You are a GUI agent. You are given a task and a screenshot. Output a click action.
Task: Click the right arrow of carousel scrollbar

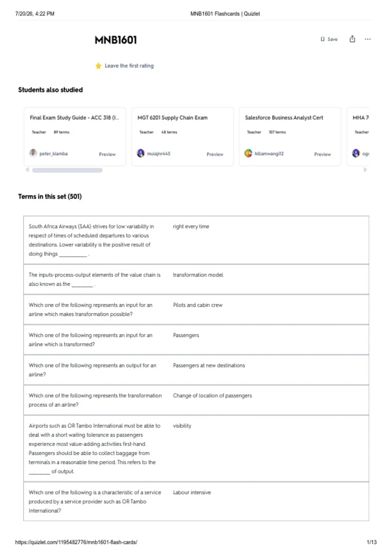(x=365, y=170)
